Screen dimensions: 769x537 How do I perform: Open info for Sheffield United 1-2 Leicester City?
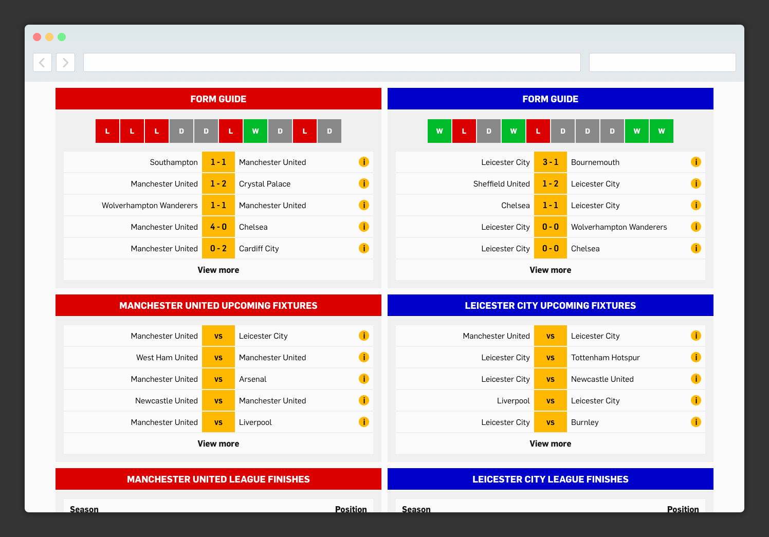(696, 183)
